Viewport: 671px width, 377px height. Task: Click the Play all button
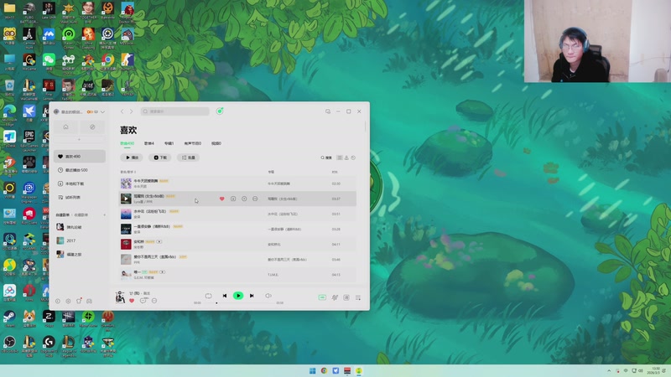pos(132,158)
